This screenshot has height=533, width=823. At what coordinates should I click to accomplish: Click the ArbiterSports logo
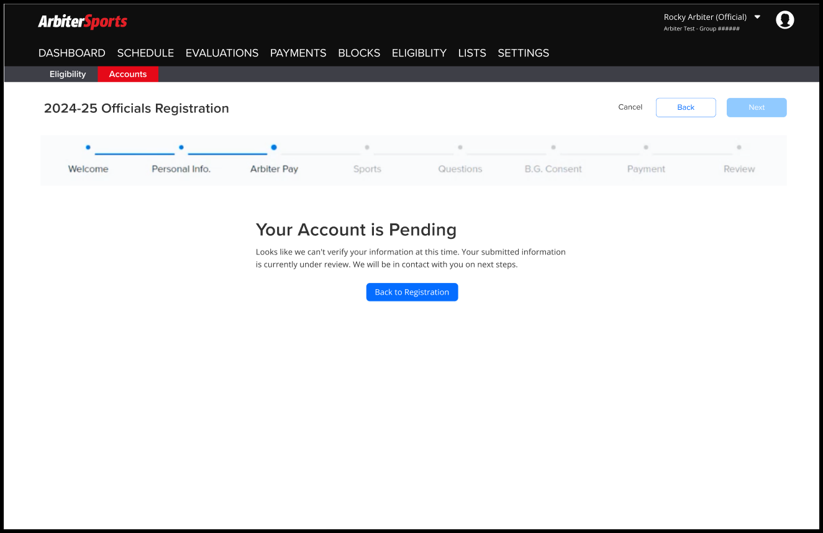[x=82, y=20]
